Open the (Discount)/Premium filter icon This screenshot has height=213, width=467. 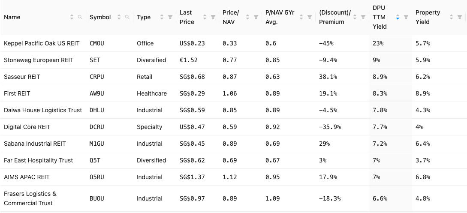[363, 17]
